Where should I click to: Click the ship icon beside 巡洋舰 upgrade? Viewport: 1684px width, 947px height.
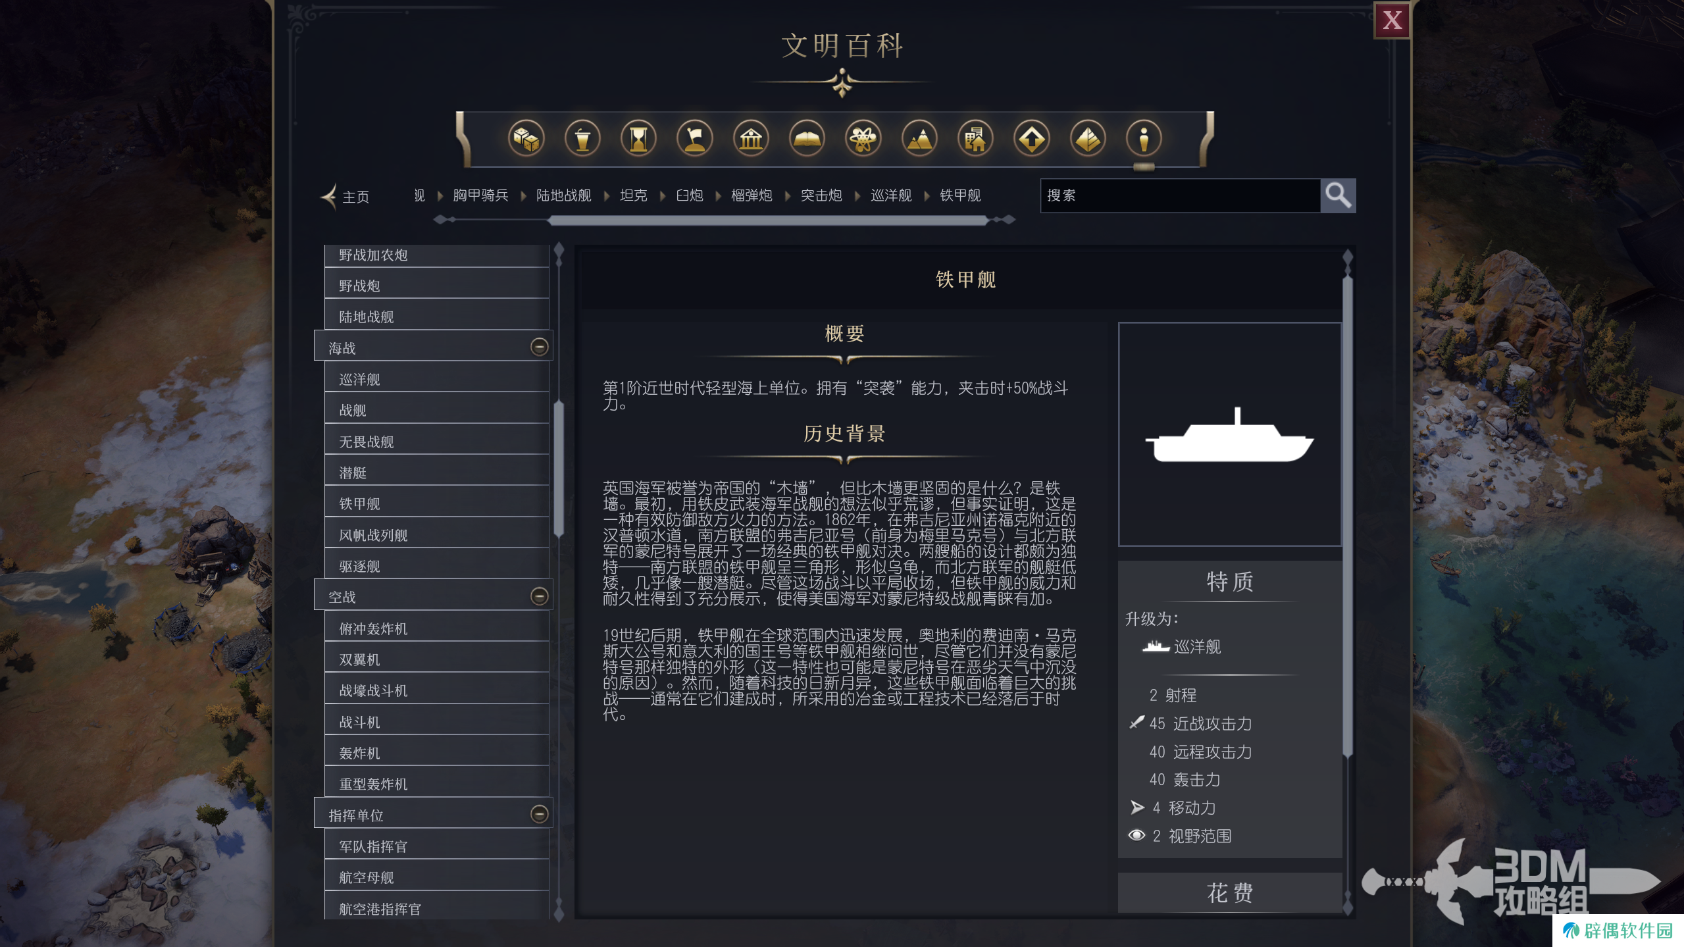click(1156, 646)
